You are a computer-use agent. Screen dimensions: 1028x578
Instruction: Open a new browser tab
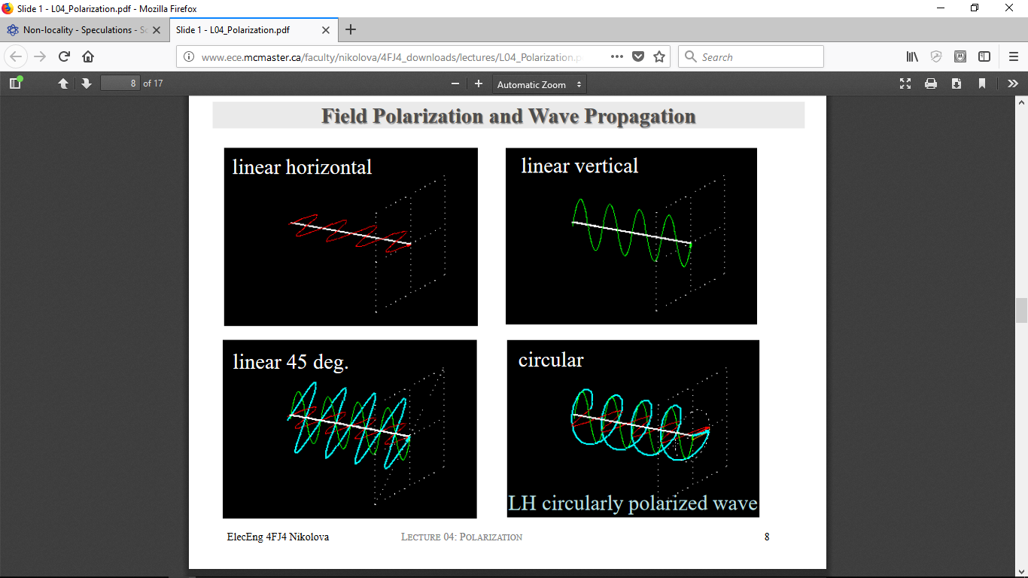coord(350,30)
